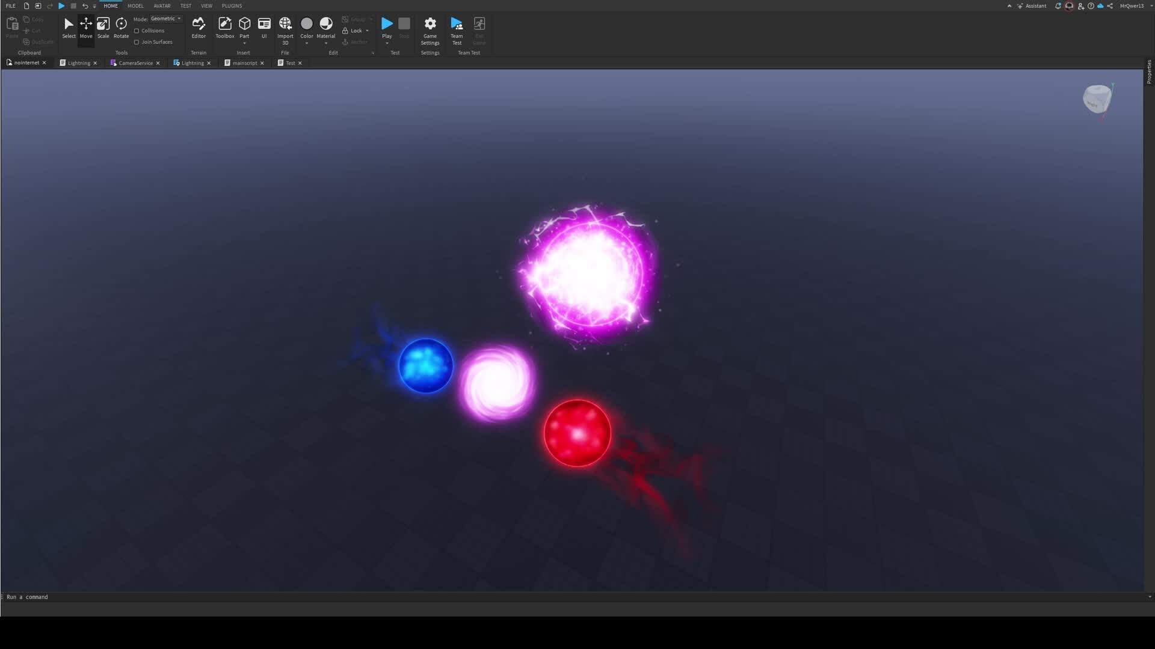Screen dimensions: 1155x649
Task: Expand the Material dropdown arrow
Action: (x=326, y=43)
